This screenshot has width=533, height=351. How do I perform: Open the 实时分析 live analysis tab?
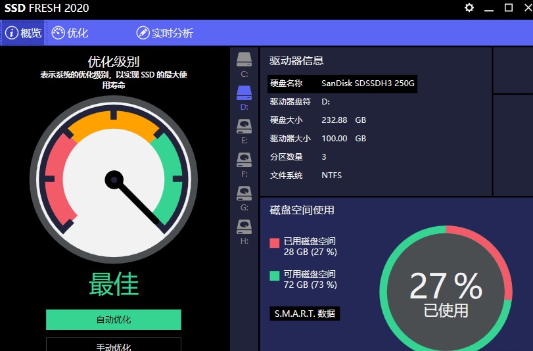(x=165, y=33)
